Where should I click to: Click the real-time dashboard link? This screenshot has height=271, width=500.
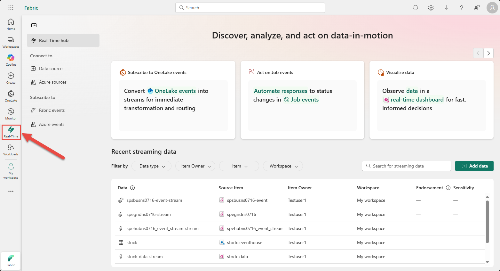pyautogui.click(x=413, y=100)
